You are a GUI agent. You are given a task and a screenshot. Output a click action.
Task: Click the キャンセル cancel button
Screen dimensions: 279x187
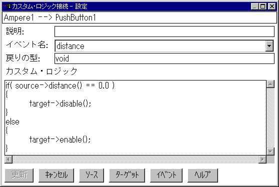[56, 175]
